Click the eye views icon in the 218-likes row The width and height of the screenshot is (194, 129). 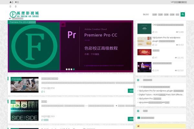pyautogui.click(x=176, y=70)
